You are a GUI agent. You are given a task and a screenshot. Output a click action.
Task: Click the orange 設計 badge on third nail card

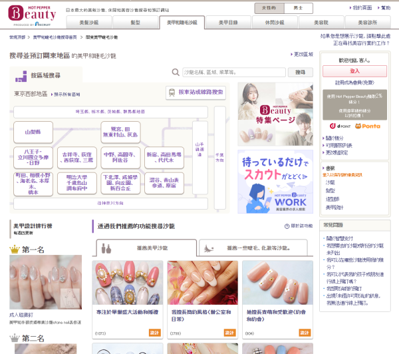[305, 333]
